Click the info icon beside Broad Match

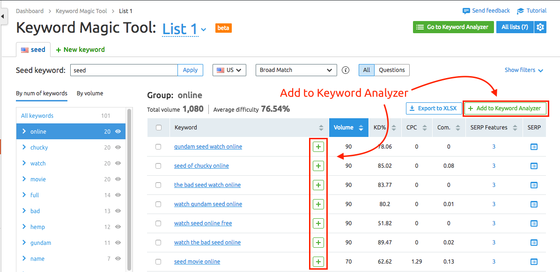tap(346, 70)
